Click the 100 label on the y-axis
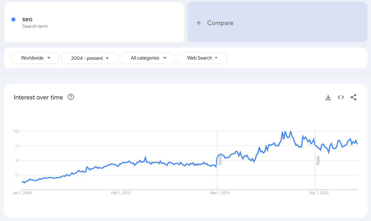 coord(16,131)
